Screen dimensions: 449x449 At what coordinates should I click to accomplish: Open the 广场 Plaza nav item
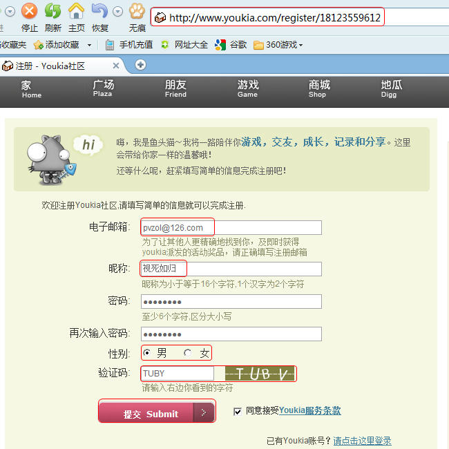[x=103, y=88]
